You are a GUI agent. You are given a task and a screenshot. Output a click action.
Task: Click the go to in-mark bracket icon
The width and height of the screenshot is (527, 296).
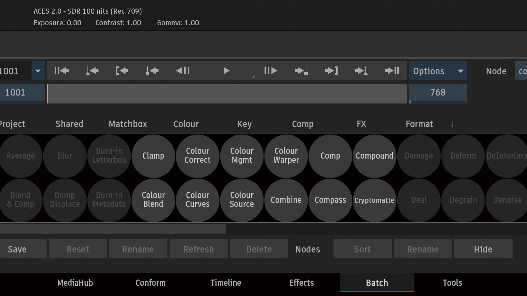point(122,71)
